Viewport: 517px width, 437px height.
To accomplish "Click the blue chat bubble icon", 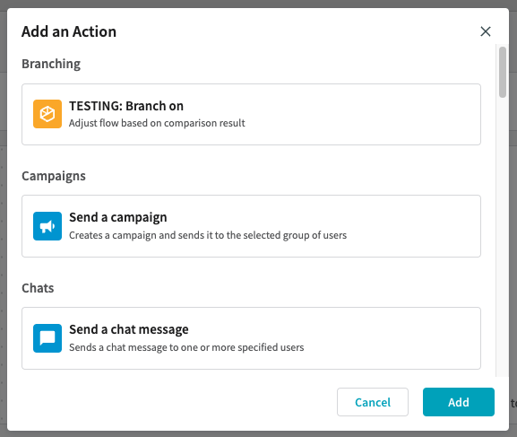I will [47, 338].
